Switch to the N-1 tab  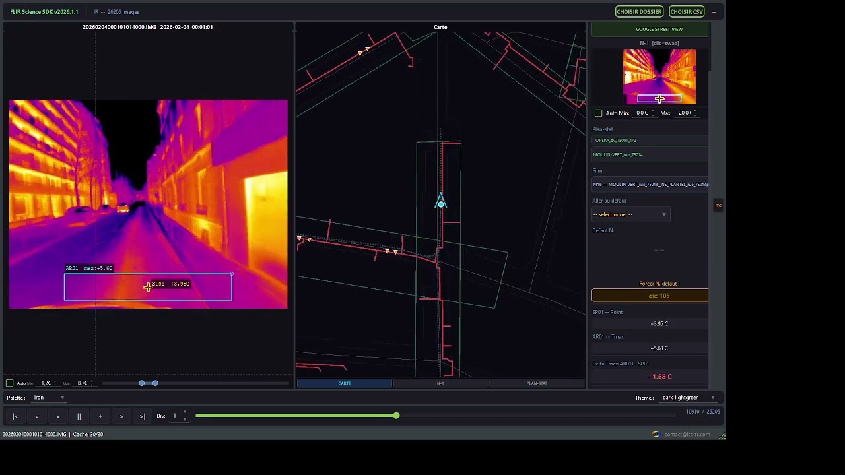(440, 383)
